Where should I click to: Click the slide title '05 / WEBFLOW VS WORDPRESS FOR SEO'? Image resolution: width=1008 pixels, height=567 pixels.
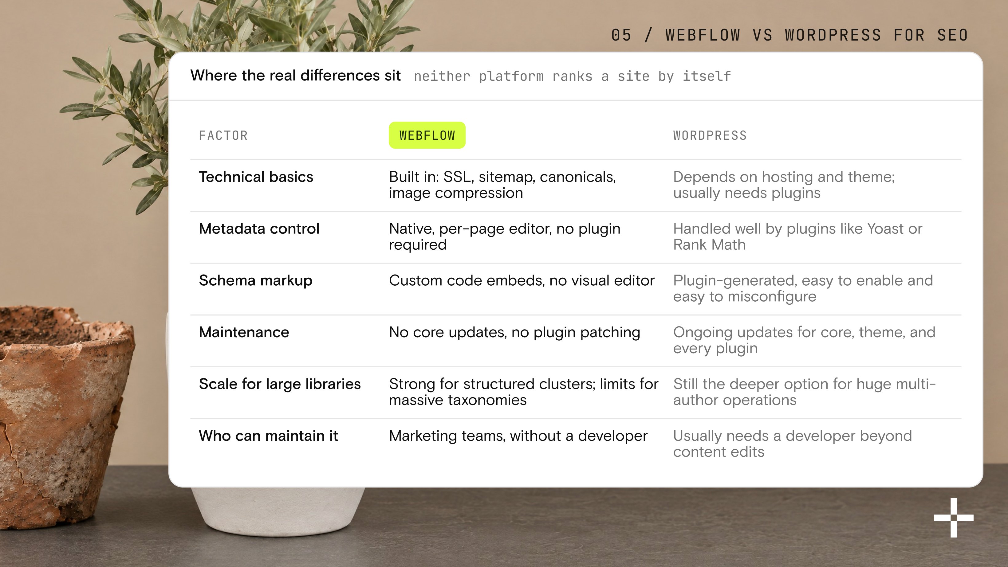[790, 35]
